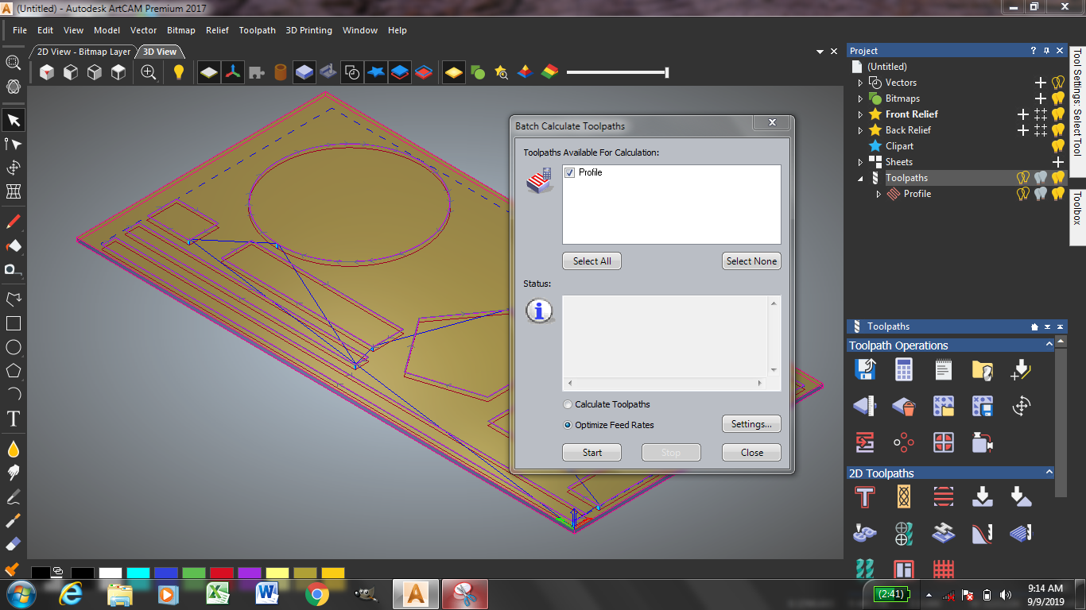Toggle Back Relief visibility light bulb
The width and height of the screenshot is (1086, 610).
pos(1058,130)
